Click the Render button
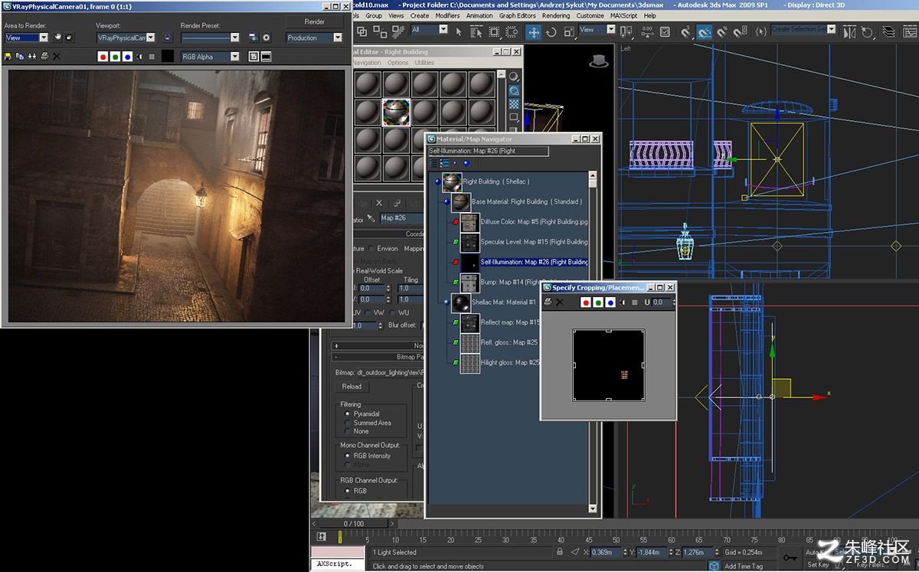Screen dimensions: 919x572 (315, 21)
